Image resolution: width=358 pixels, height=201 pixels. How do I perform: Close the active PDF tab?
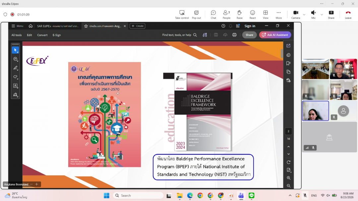pos(125,26)
